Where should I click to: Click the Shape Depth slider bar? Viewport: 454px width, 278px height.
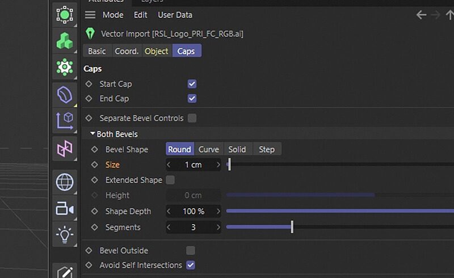(340, 211)
